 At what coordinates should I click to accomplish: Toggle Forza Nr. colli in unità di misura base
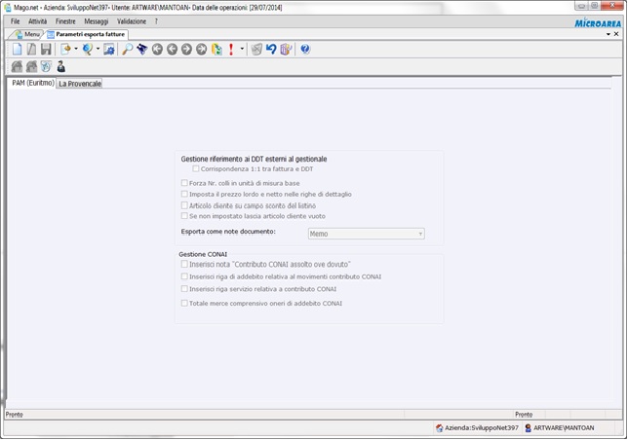point(185,183)
